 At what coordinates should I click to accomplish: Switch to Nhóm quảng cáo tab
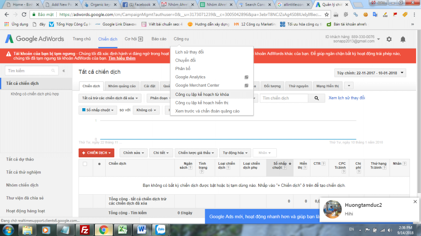(122, 86)
